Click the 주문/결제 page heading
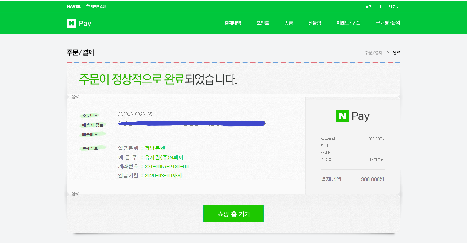 pyautogui.click(x=80, y=52)
